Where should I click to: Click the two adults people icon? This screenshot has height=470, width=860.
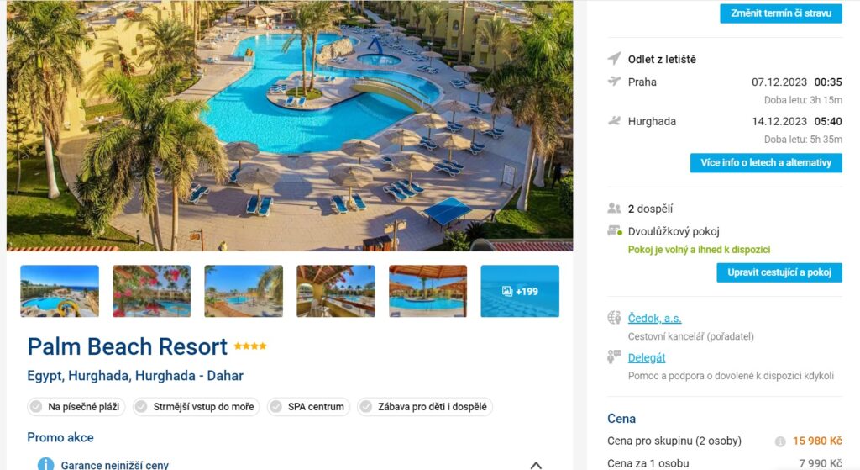click(614, 209)
